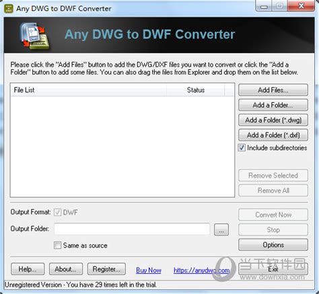Open the Help... button

(28, 269)
